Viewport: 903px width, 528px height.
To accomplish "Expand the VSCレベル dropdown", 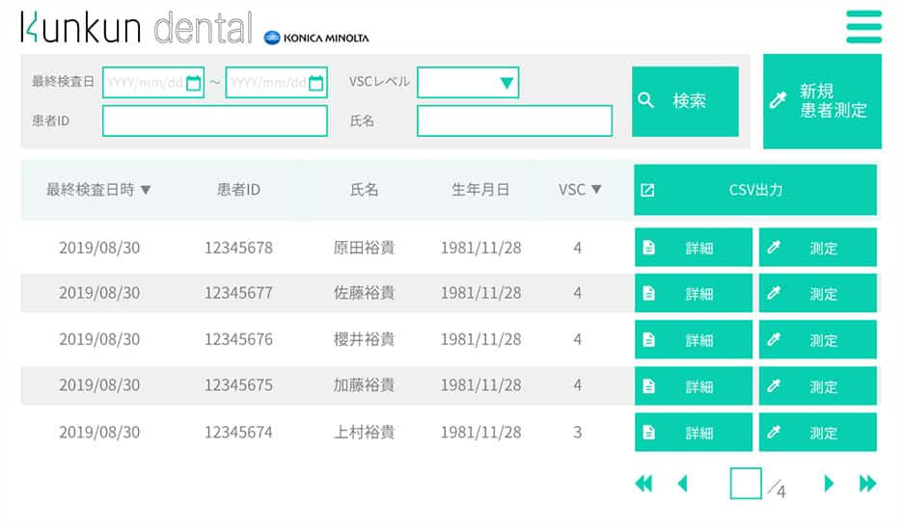I will [x=468, y=83].
